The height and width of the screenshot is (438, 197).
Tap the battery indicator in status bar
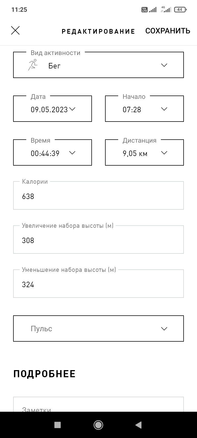[180, 10]
